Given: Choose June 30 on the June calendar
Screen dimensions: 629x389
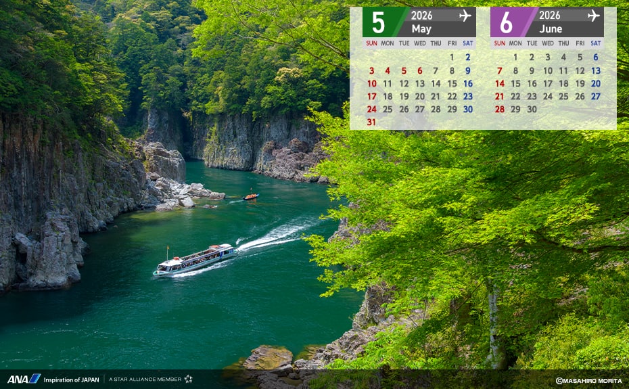Looking at the screenshot, I should coord(532,110).
